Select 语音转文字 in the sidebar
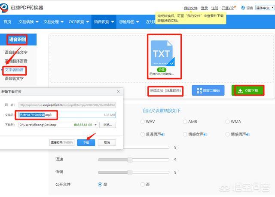Screen dimensions: 275x197 14,78
